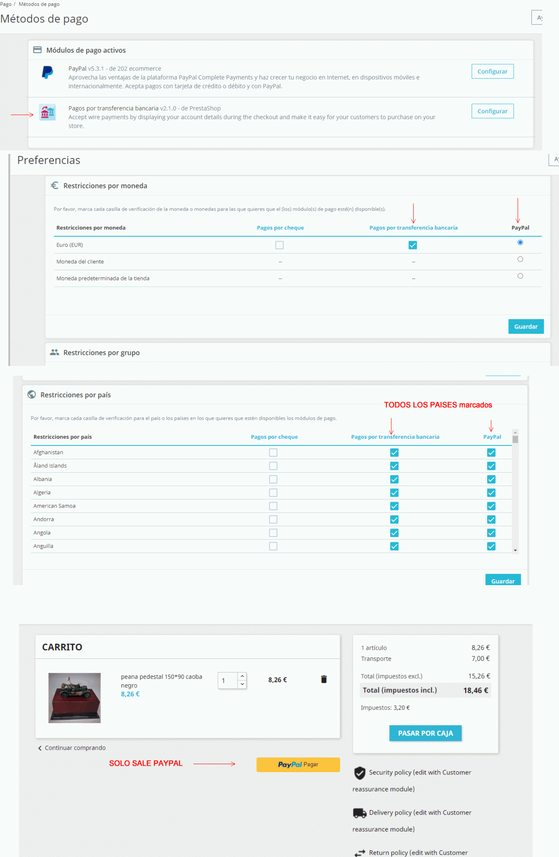
Task: Delete the cart item with the trash icon
Action: 324,679
